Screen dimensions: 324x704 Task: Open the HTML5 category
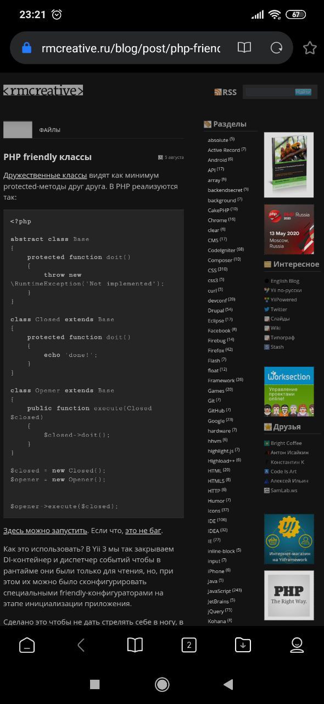tap(216, 480)
